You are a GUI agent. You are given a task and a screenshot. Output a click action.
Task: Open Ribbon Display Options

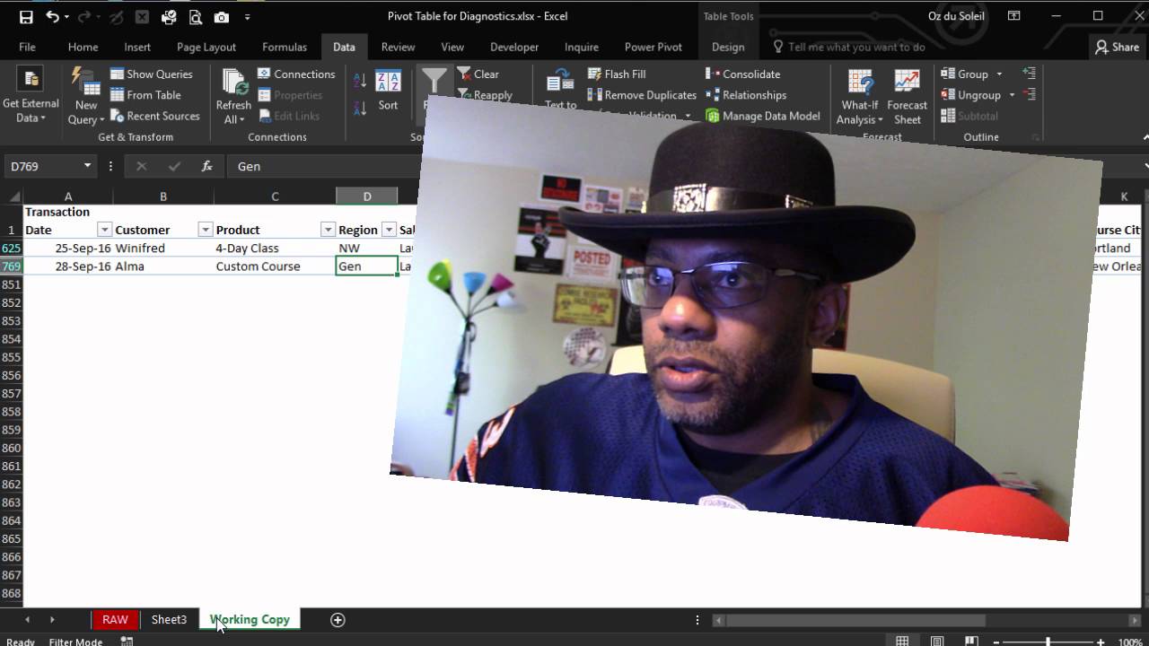coord(1013,16)
